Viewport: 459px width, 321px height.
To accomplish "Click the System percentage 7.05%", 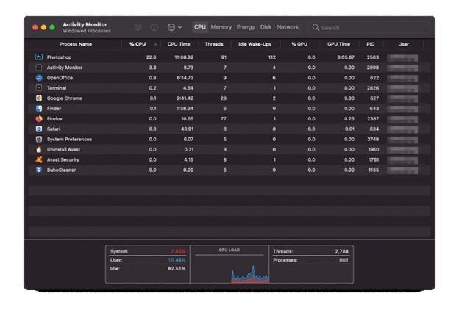I will (178, 251).
